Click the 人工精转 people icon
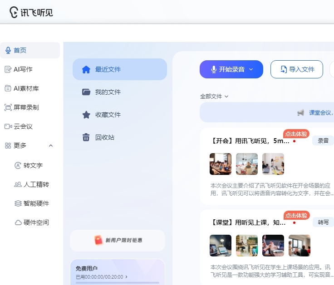Viewport: 334px width, 285px height. (18, 184)
